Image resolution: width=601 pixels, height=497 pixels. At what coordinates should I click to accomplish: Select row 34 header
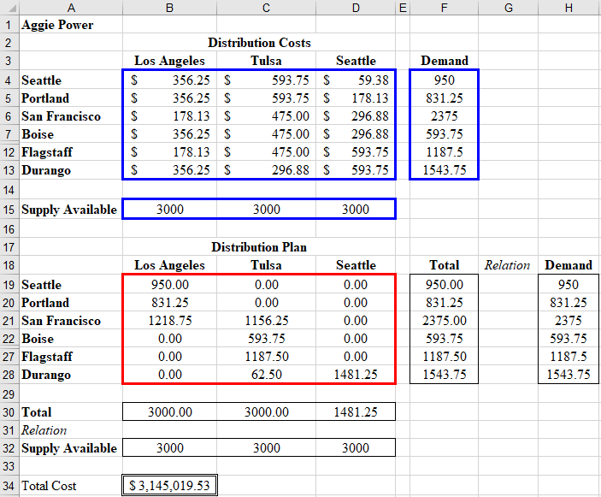point(9,486)
